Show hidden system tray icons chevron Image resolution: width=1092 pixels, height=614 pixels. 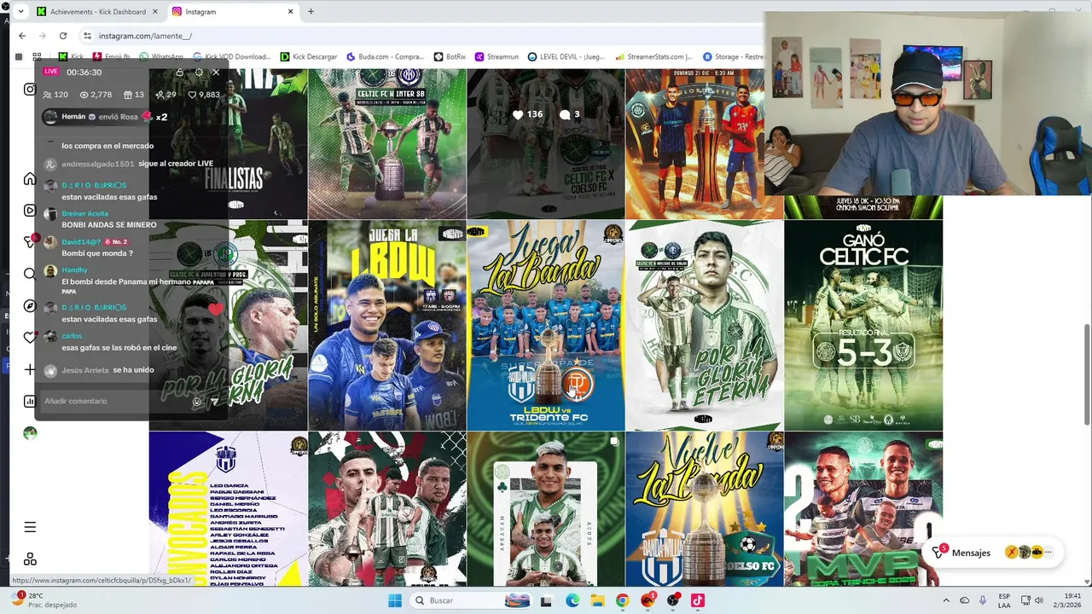pyautogui.click(x=946, y=600)
